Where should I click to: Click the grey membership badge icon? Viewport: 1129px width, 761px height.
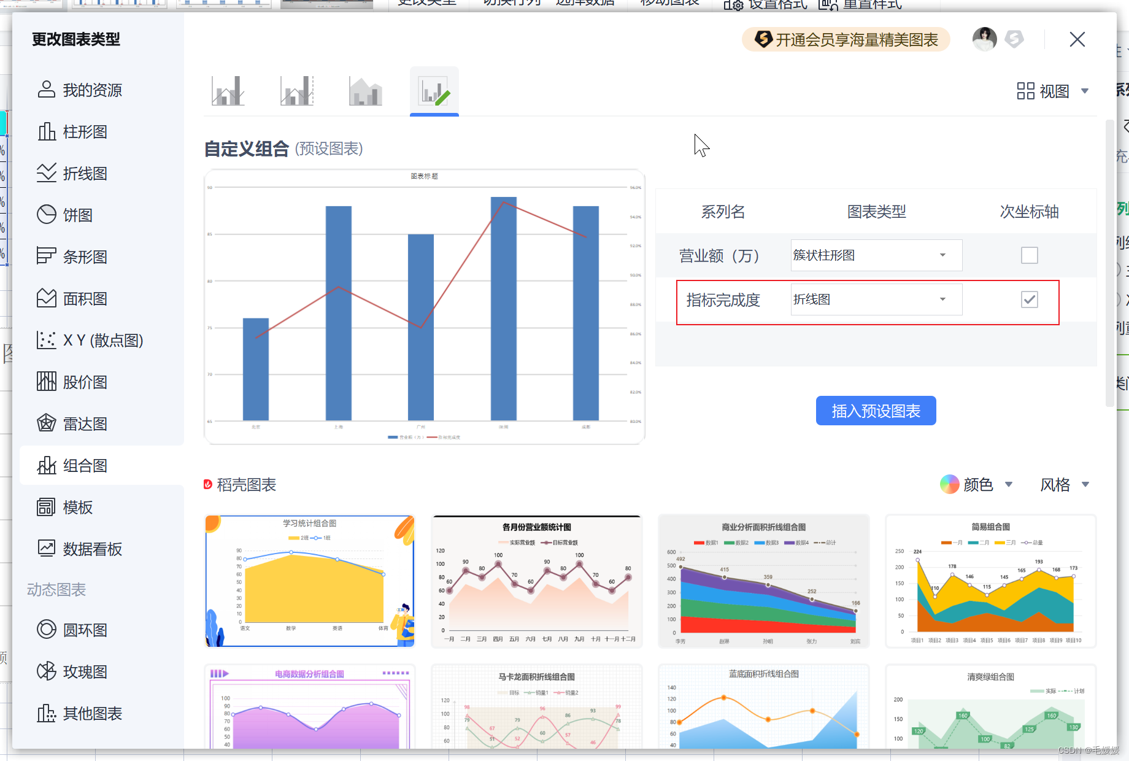pyautogui.click(x=1014, y=39)
